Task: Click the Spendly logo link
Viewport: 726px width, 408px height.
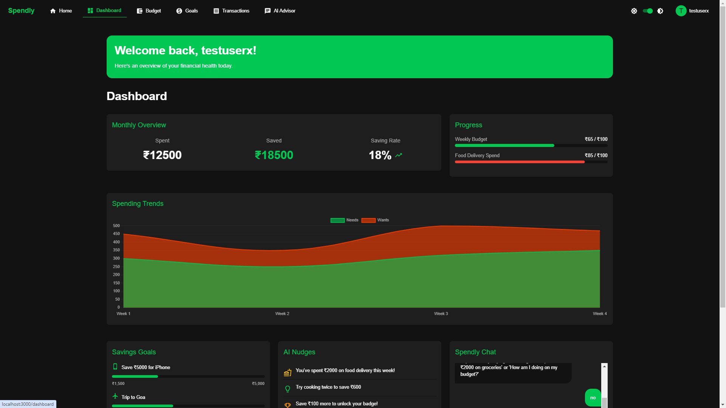Action: click(x=21, y=11)
